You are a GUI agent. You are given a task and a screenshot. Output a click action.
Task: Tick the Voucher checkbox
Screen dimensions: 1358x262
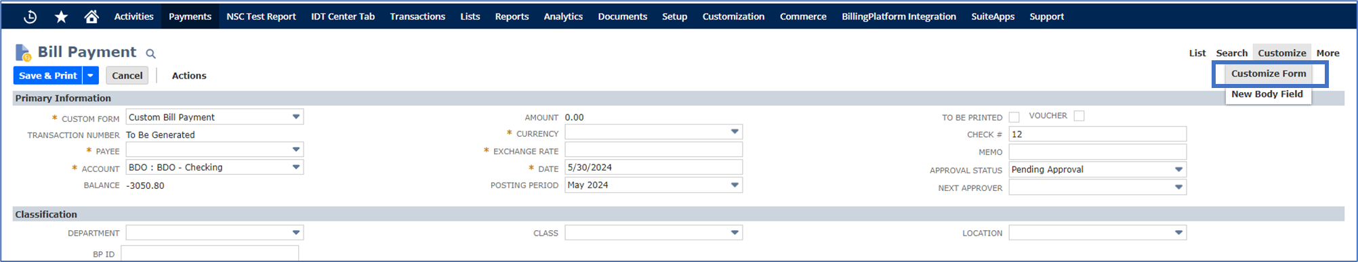pos(1079,116)
